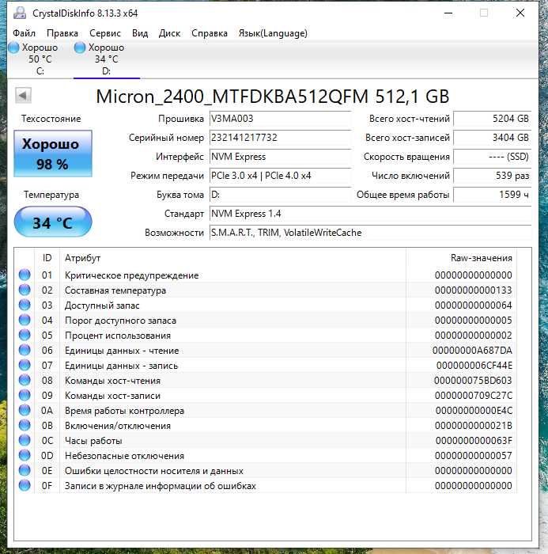Click status orb for attribute 0F
Viewport: 548px width, 554px height.
point(25,485)
